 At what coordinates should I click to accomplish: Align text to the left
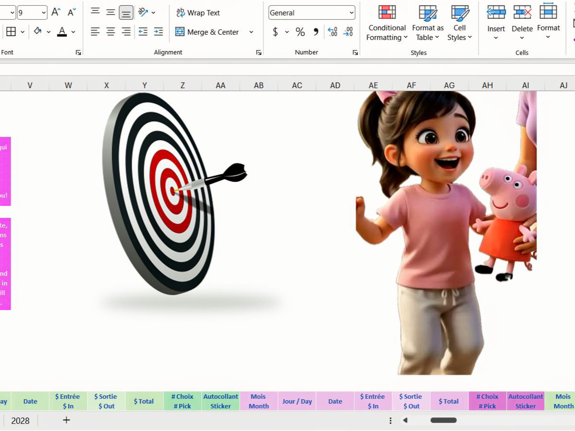click(96, 32)
